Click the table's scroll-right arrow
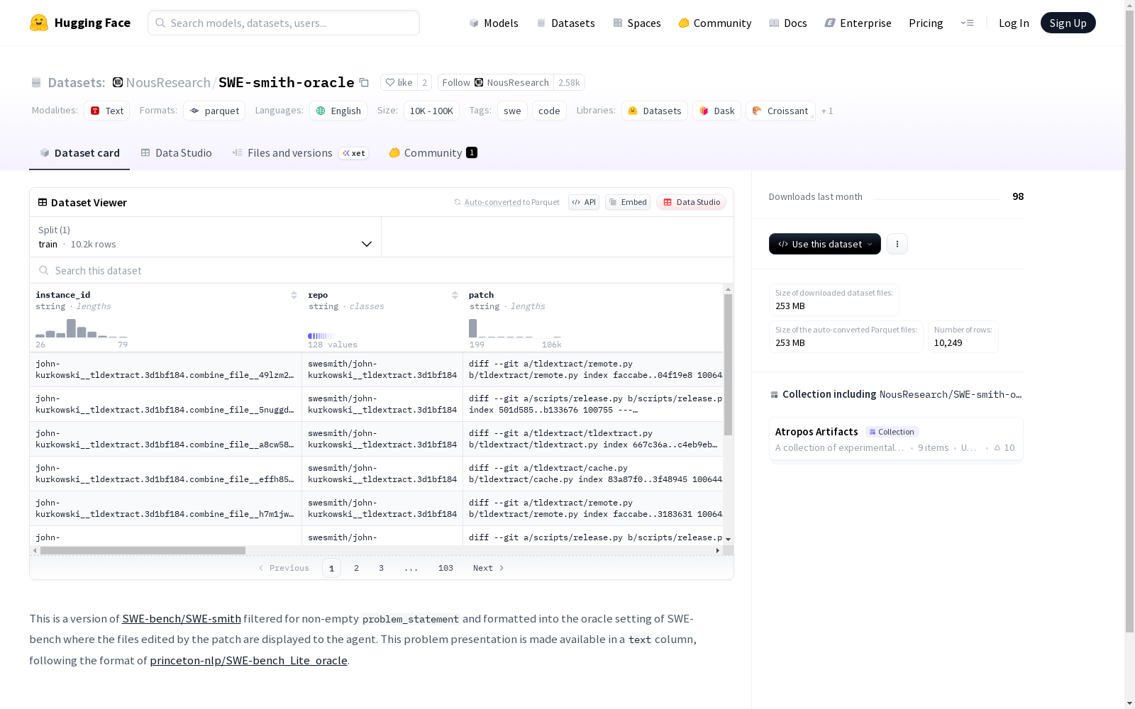This screenshot has height=709, width=1135. [717, 550]
